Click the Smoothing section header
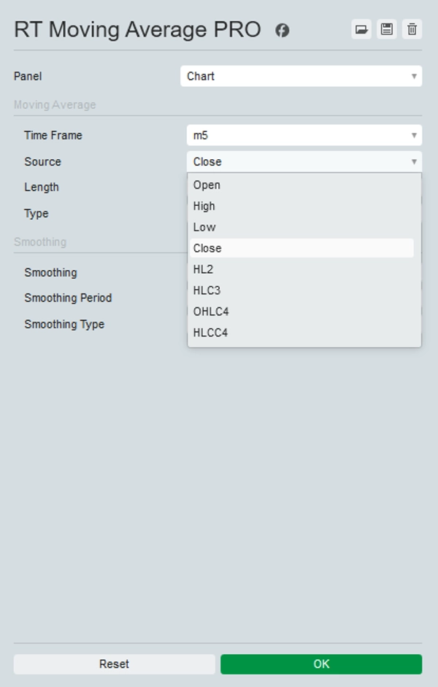This screenshot has width=438, height=687. pyautogui.click(x=40, y=242)
